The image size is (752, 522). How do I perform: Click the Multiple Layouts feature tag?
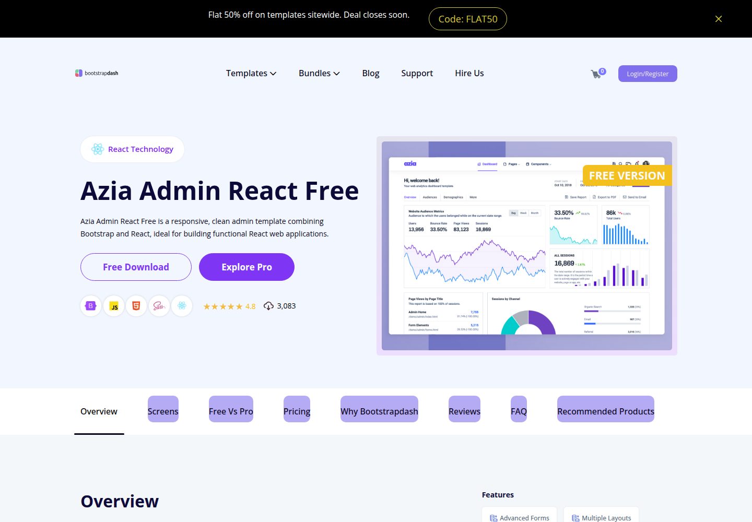pos(602,515)
